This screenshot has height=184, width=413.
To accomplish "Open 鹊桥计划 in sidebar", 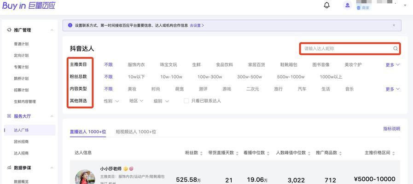I will tap(21, 79).
